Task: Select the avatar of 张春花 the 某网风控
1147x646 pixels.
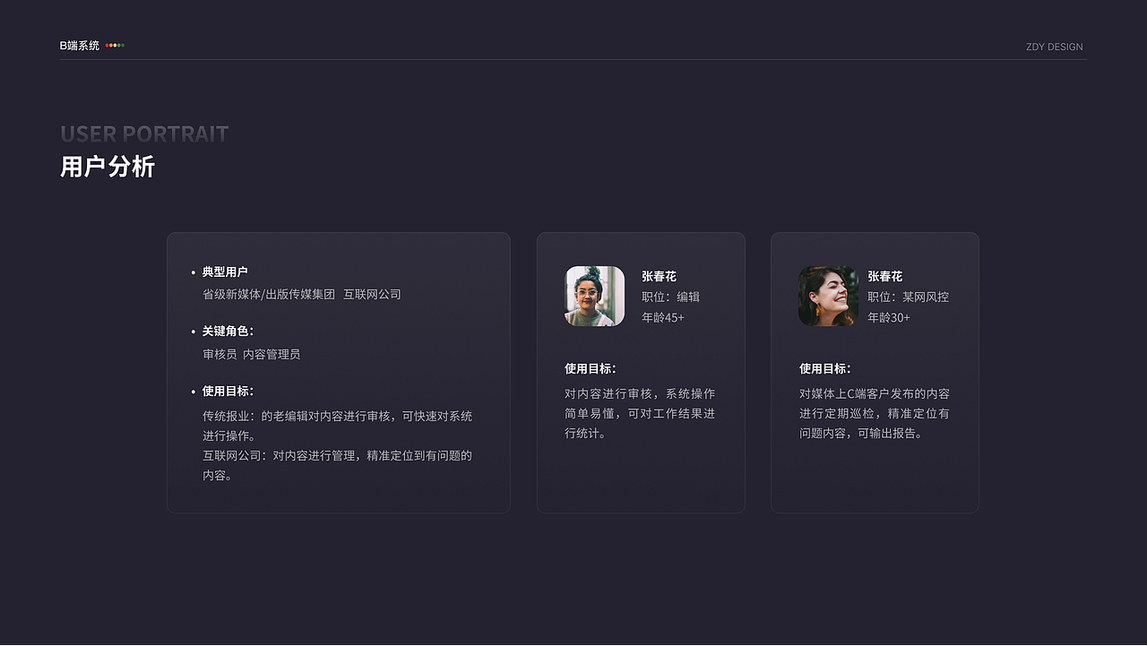Action: 827,296
